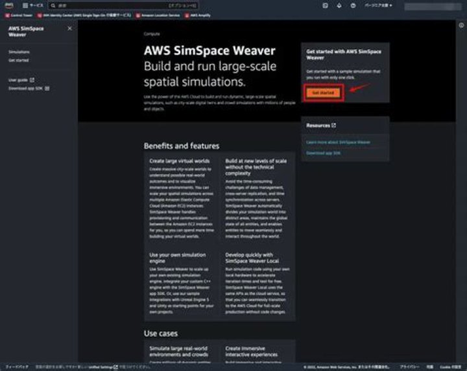Viewport: 467px width, 371px height.
Task: Click the settings gear icon at right edge
Action: (x=461, y=25)
